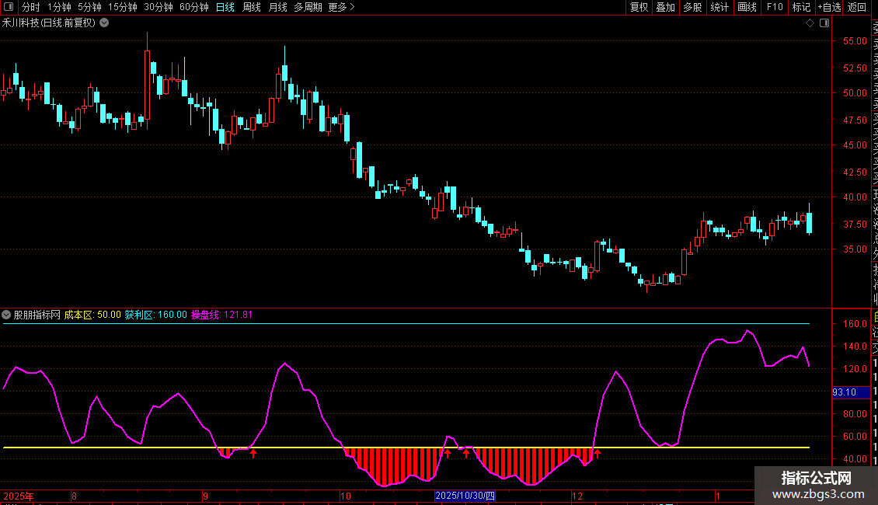Toggle the left sidebar panel icon
This screenshot has width=878, height=505.
(x=9, y=7)
